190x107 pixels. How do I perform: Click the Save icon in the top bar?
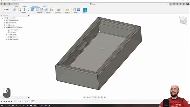[9, 4]
